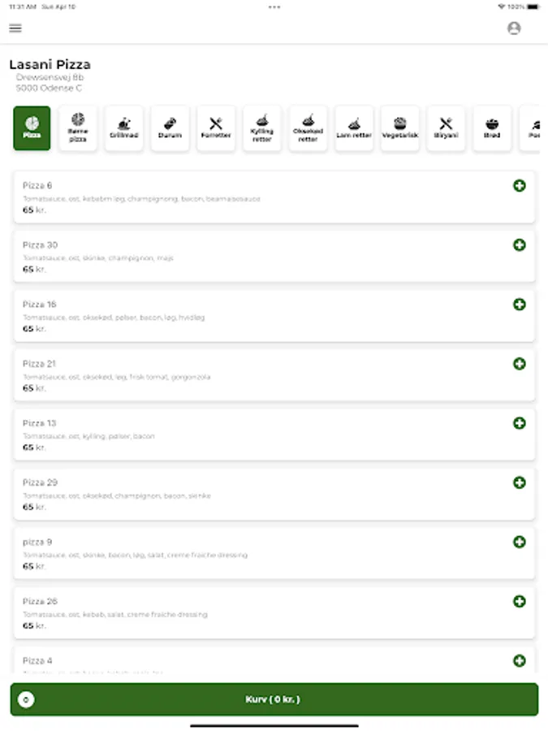Add pizza 9 to the basket
Viewport: 548px width, 731px height.
(x=520, y=542)
